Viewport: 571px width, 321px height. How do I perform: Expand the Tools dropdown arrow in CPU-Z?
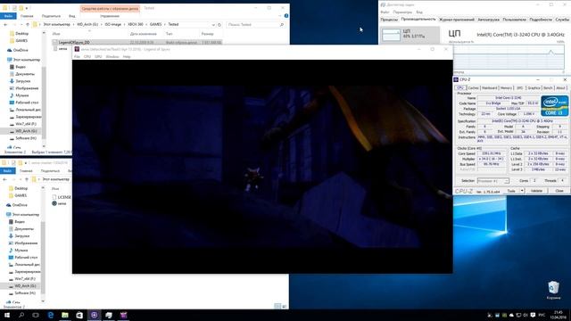coord(522,191)
